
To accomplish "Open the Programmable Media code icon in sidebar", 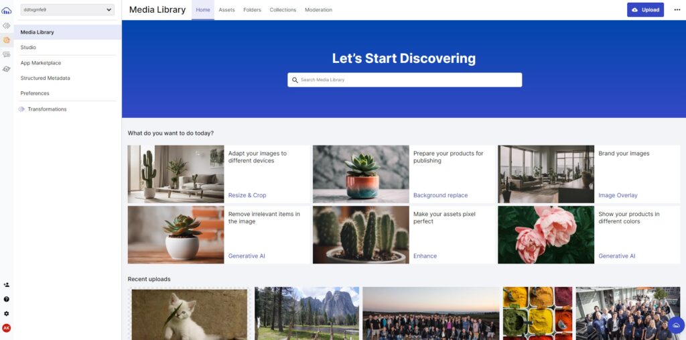I will tap(7, 26).
